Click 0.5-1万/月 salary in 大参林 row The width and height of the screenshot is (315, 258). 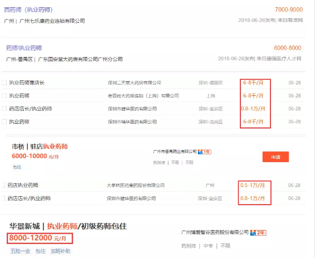(x=252, y=185)
